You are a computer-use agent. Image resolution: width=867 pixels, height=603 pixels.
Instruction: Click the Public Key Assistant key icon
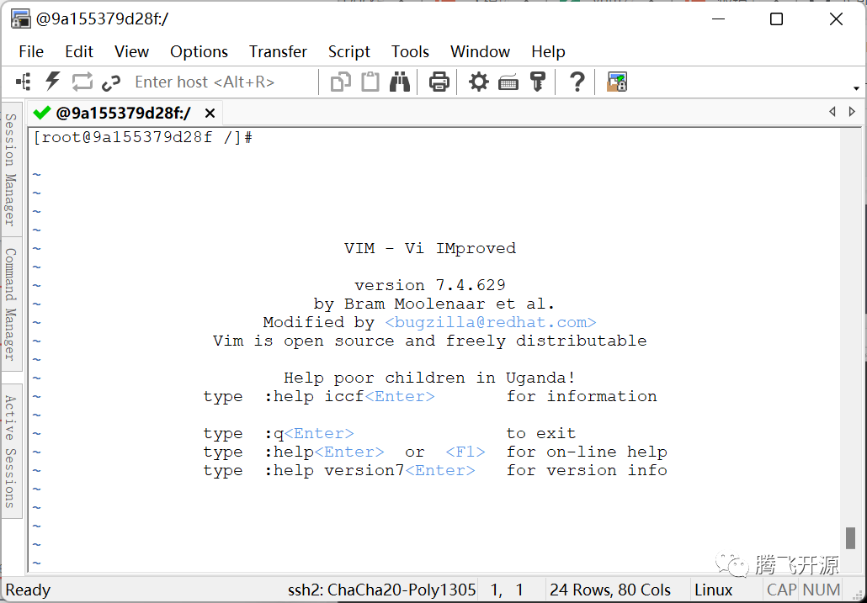[x=537, y=82]
